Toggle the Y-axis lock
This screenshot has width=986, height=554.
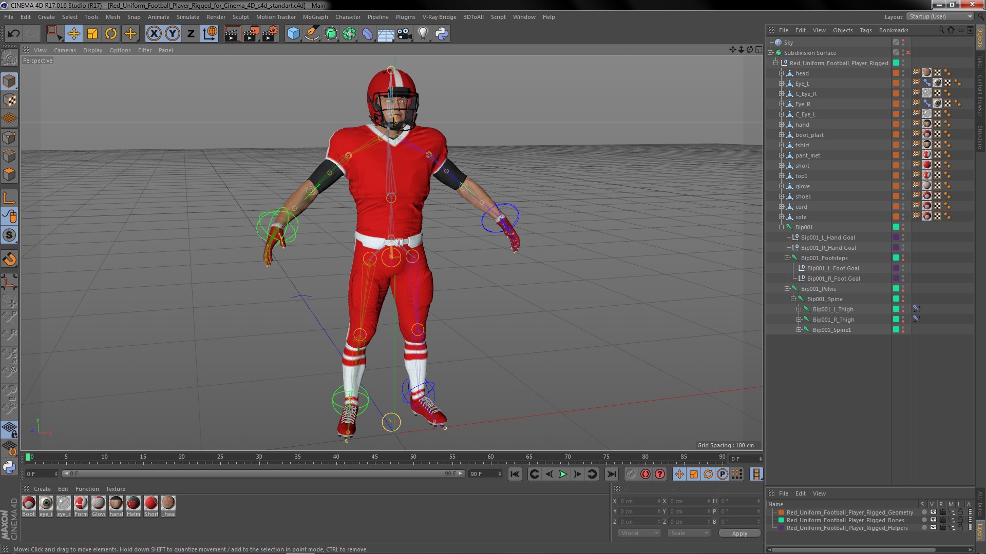[x=173, y=34]
